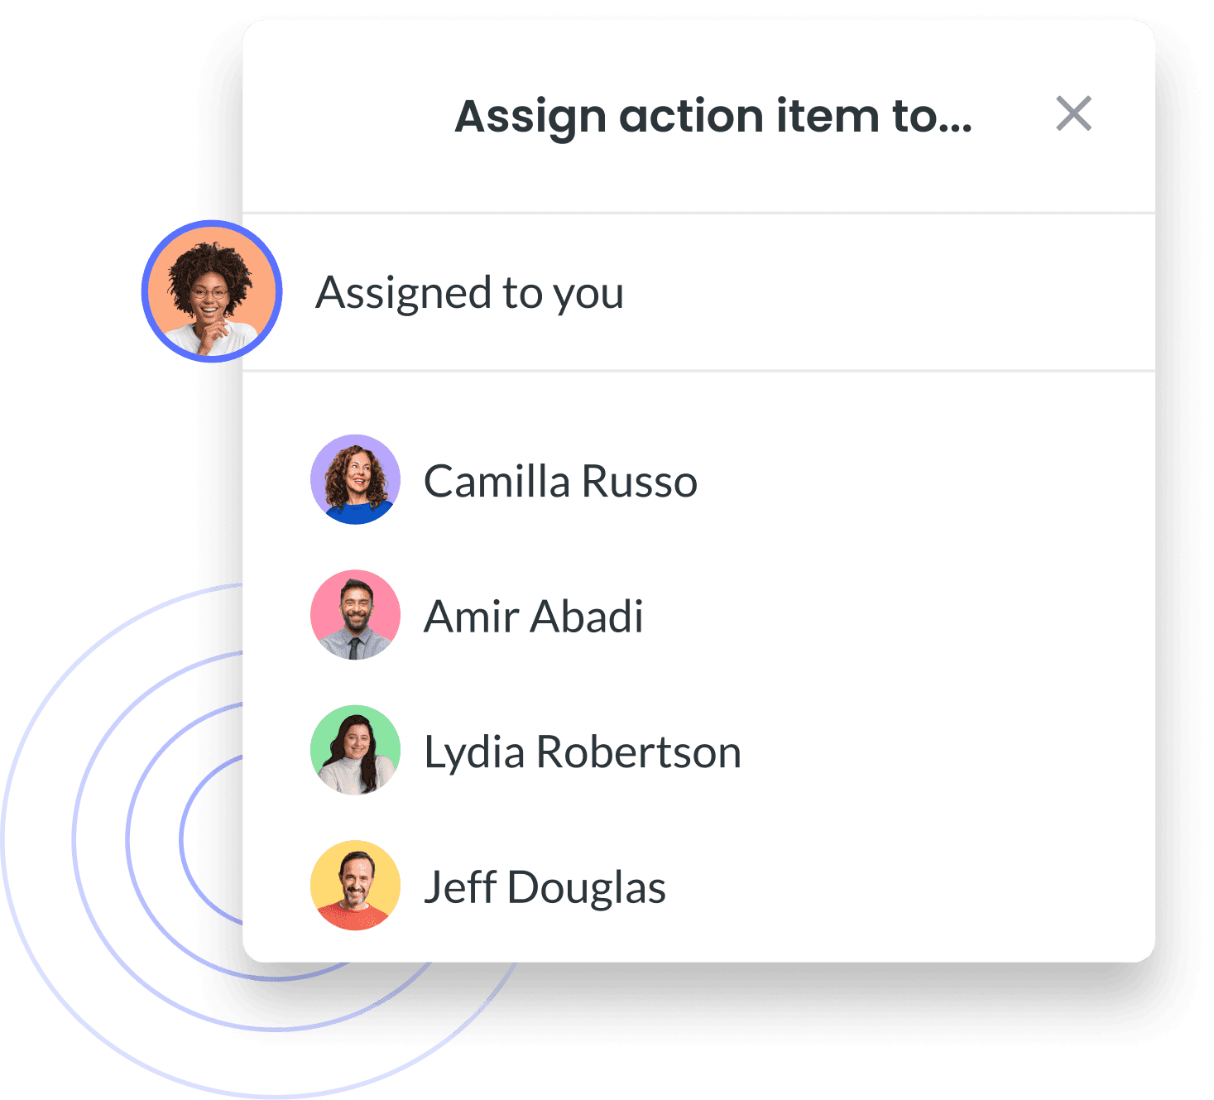Pick the Lydia Robertson name label
Image resolution: width=1214 pixels, height=1100 pixels.
pyautogui.click(x=582, y=752)
